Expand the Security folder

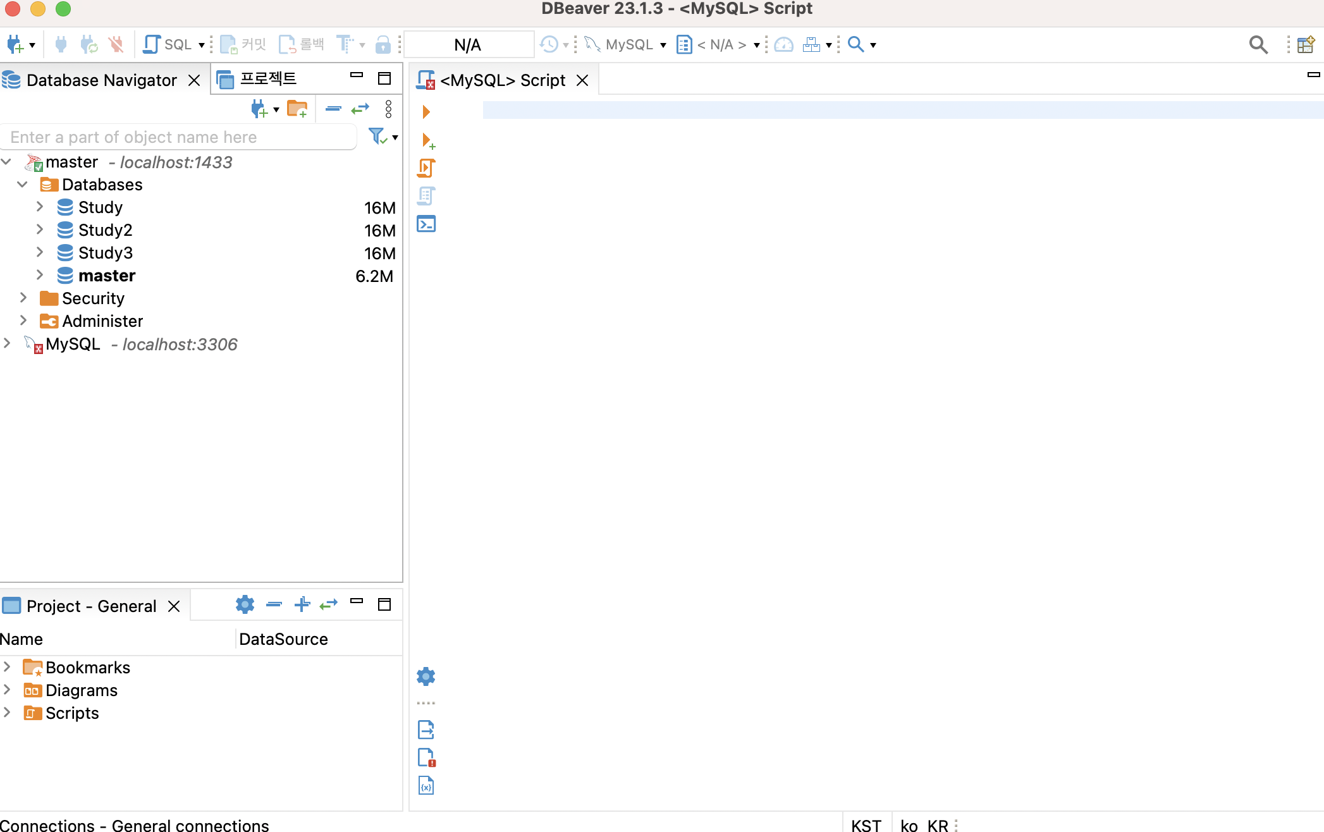23,298
